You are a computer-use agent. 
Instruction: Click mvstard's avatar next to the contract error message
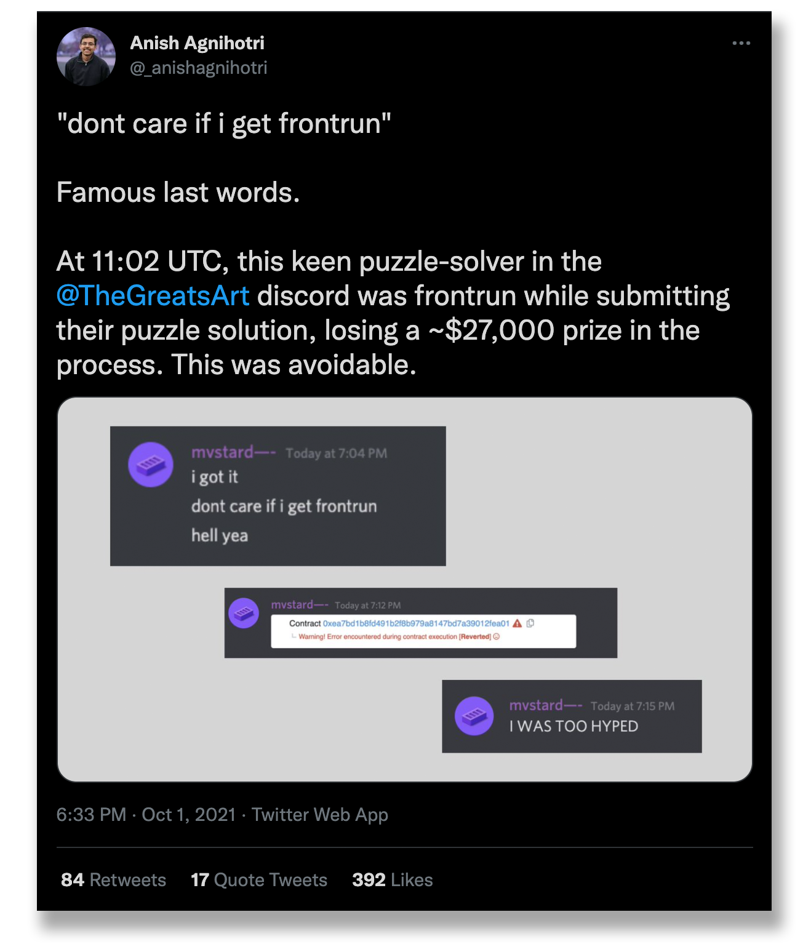[x=244, y=614]
